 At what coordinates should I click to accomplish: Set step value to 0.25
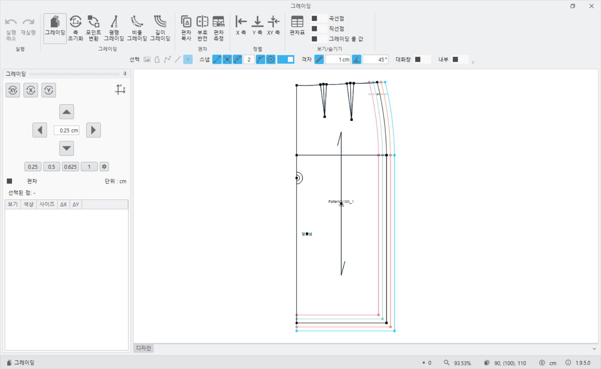(33, 167)
